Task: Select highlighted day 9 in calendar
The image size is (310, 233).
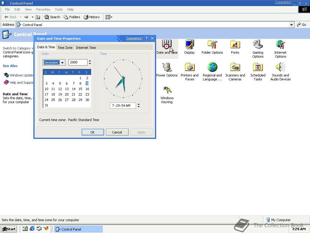Action: pyautogui.click(x=87, y=83)
